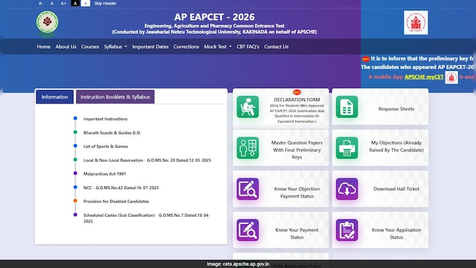
Task: Go to the Home menu item
Action: point(43,46)
